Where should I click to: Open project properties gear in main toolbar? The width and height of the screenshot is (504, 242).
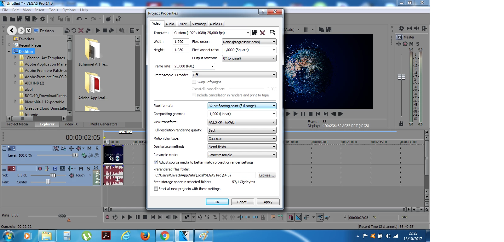pyautogui.click(x=43, y=19)
